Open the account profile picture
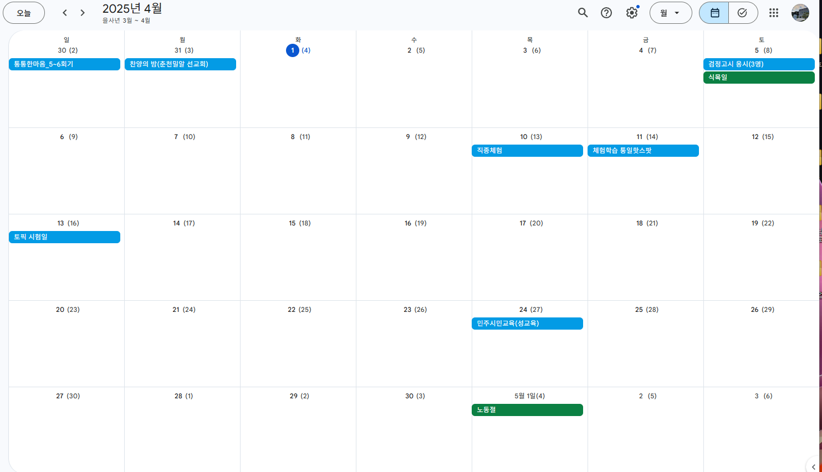 pyautogui.click(x=800, y=13)
